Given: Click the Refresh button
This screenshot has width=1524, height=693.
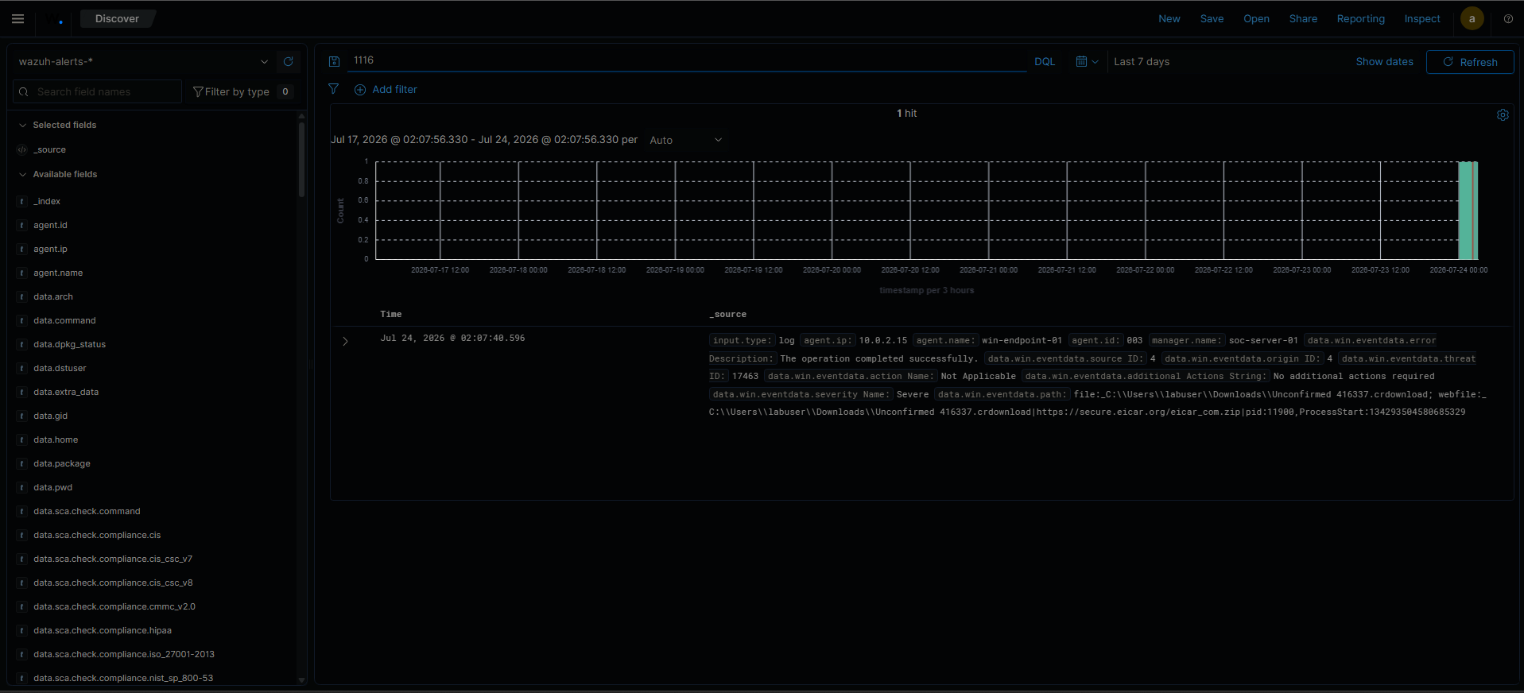Looking at the screenshot, I should [1470, 62].
